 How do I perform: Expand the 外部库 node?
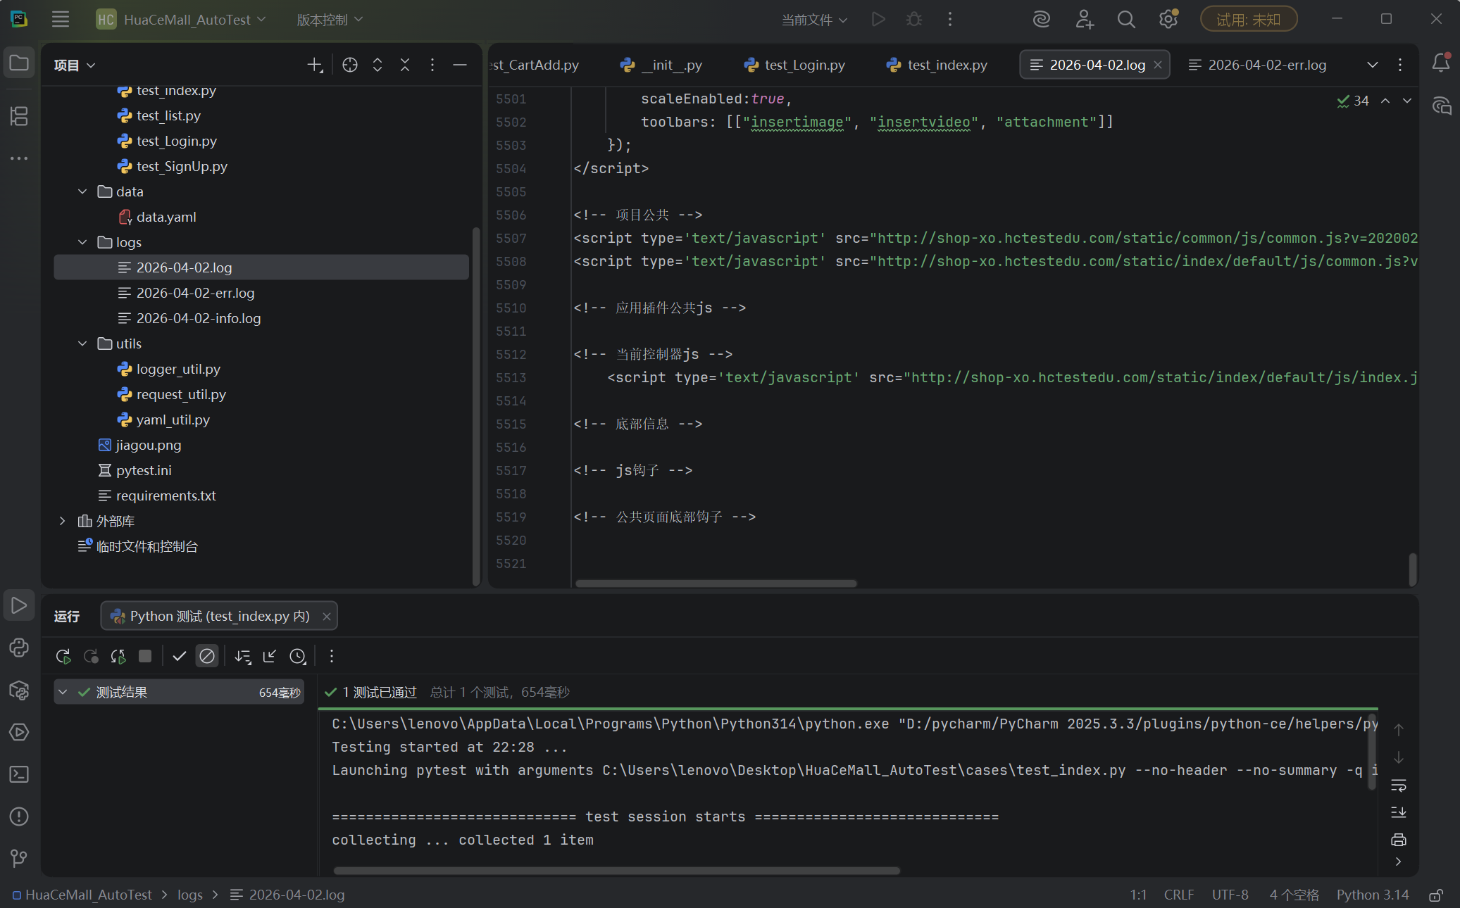[63, 521]
